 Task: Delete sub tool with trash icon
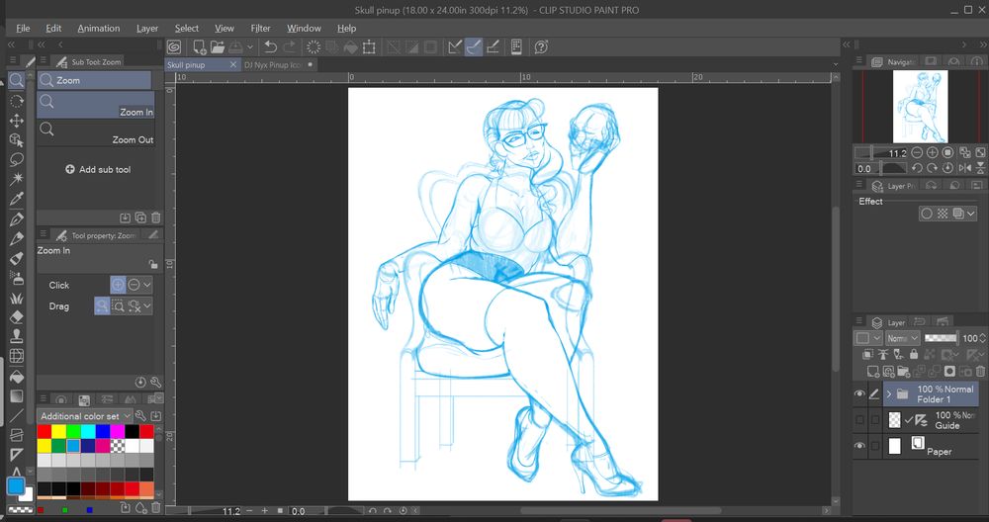(x=156, y=217)
